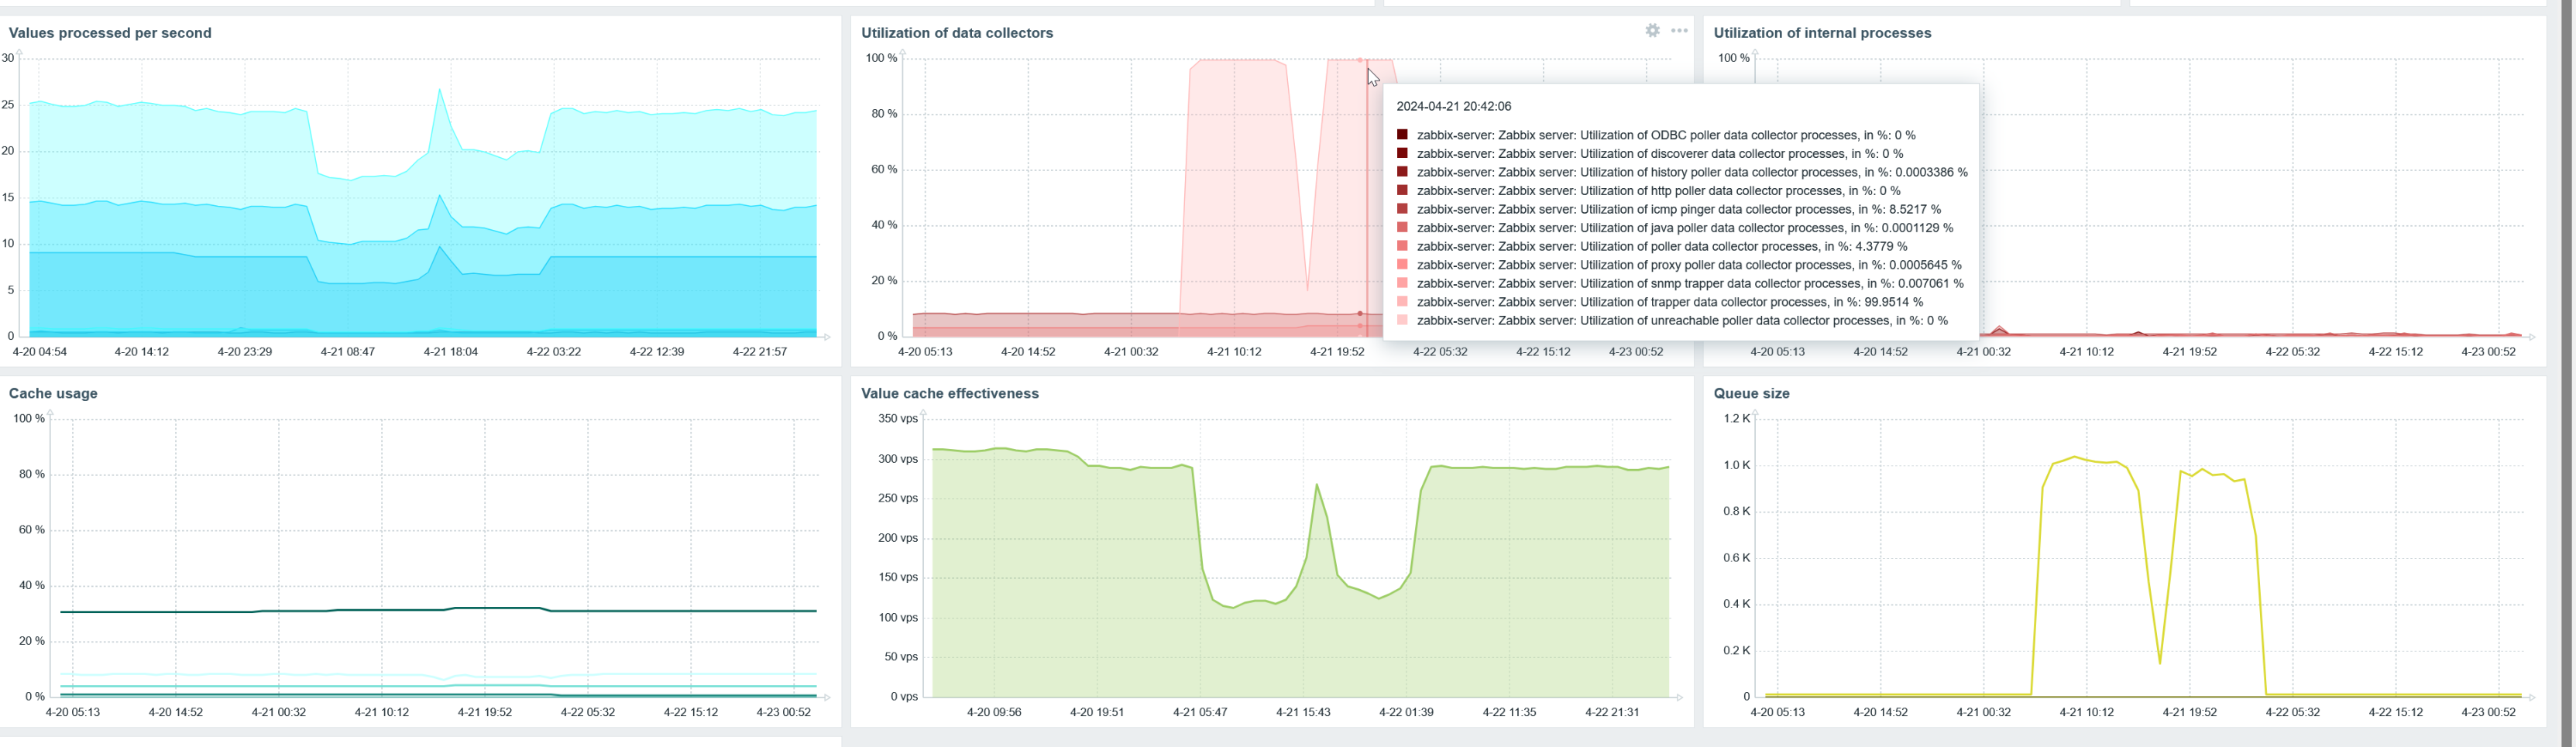This screenshot has width=2576, height=747.
Task: Click the "4-22 01:39" time axis label
Action: click(1406, 712)
